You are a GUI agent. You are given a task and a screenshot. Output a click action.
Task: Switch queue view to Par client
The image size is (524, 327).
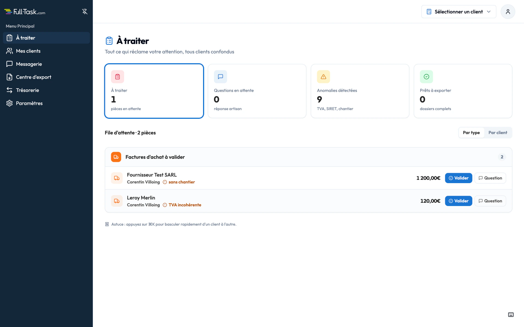pyautogui.click(x=498, y=133)
